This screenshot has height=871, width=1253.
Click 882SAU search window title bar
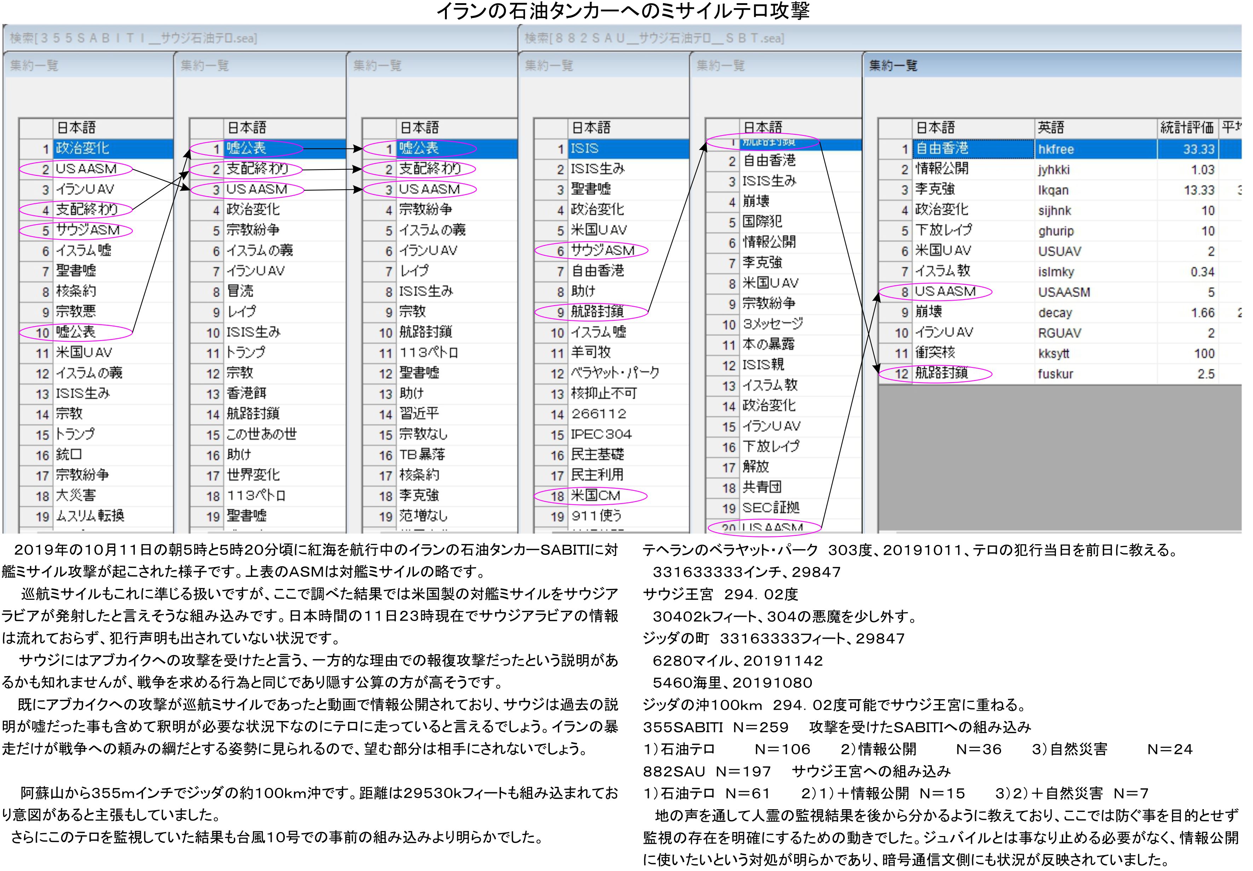click(655, 38)
